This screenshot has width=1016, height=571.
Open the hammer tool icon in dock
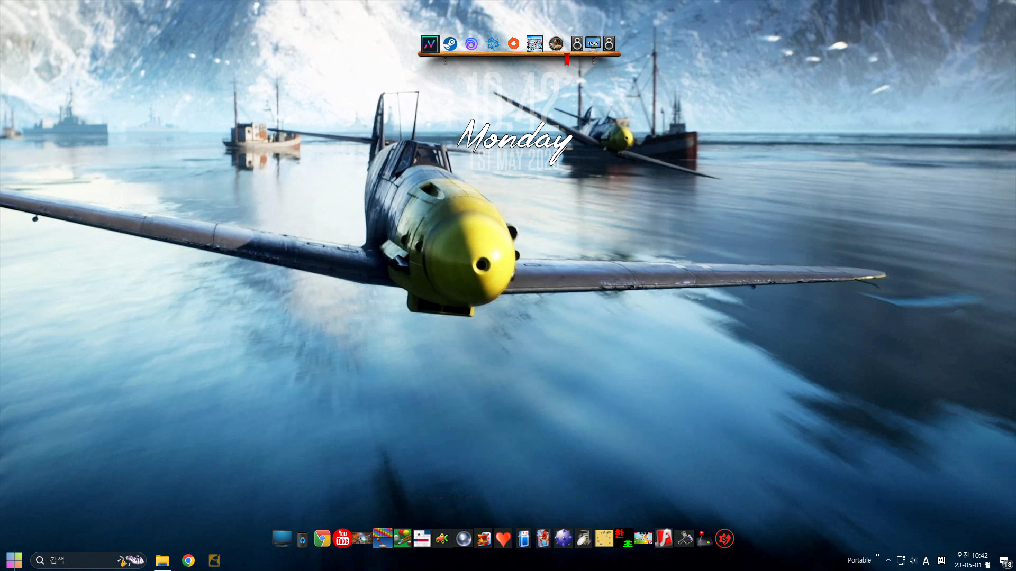click(684, 539)
